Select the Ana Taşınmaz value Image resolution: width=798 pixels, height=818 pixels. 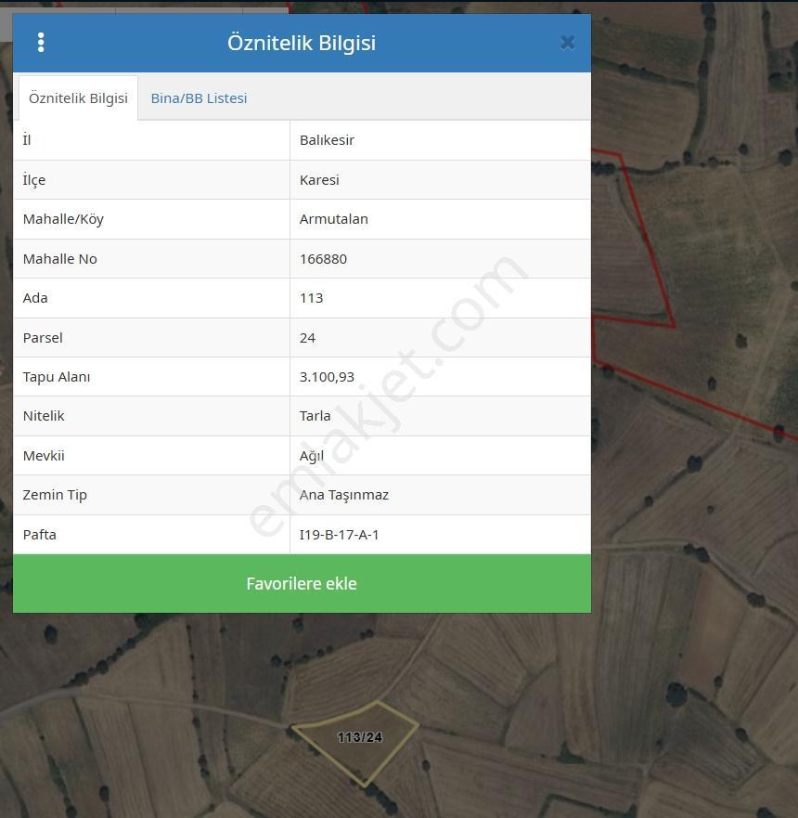pyautogui.click(x=344, y=495)
